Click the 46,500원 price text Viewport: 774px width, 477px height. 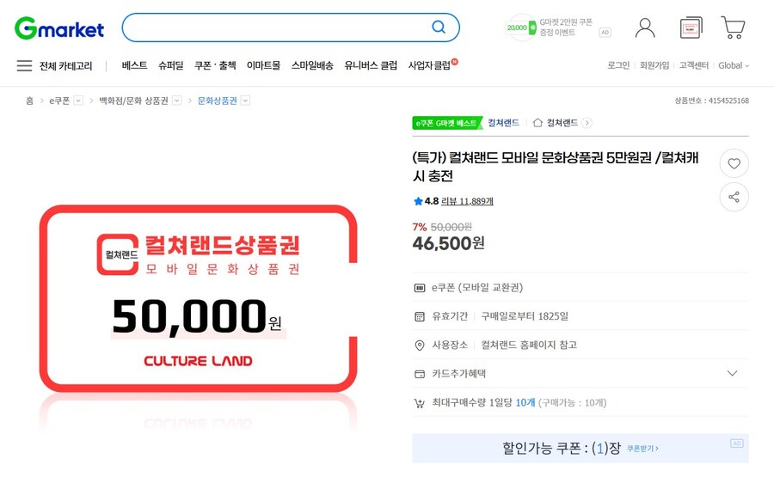pos(448,243)
